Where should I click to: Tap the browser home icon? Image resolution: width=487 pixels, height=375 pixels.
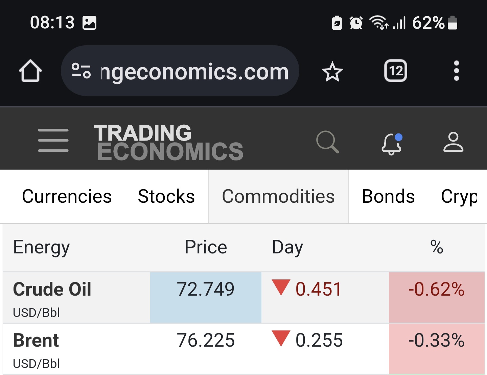(30, 71)
